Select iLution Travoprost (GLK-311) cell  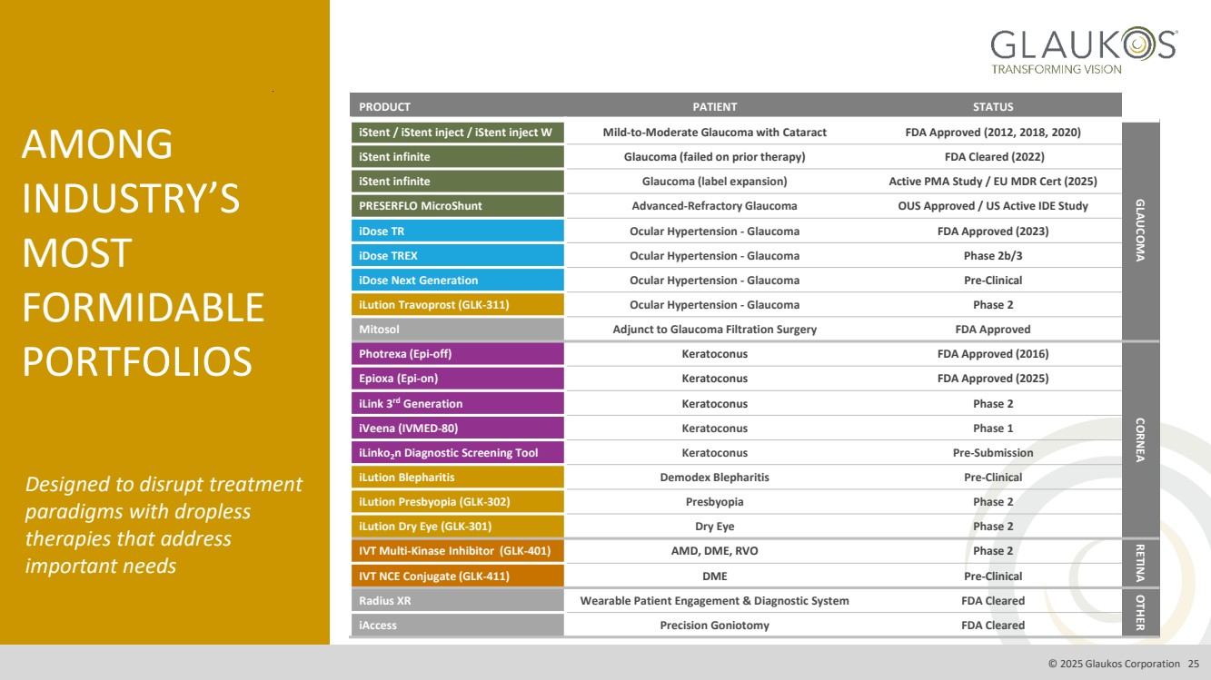[x=456, y=304]
